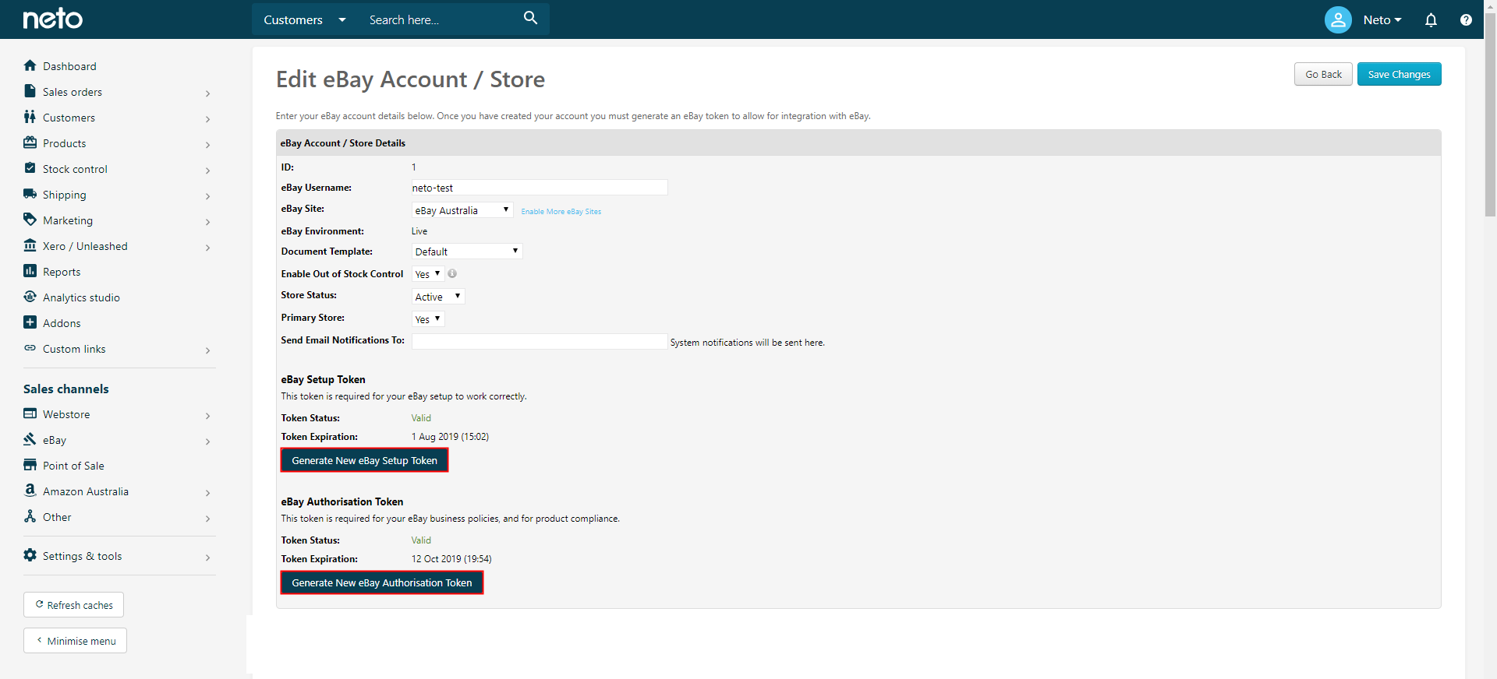
Task: Open the Webstore window icon
Action: click(30, 413)
